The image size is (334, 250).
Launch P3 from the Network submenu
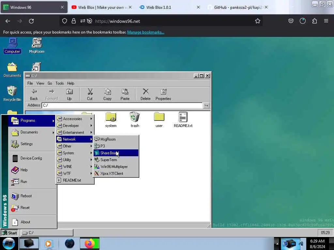tap(116, 146)
